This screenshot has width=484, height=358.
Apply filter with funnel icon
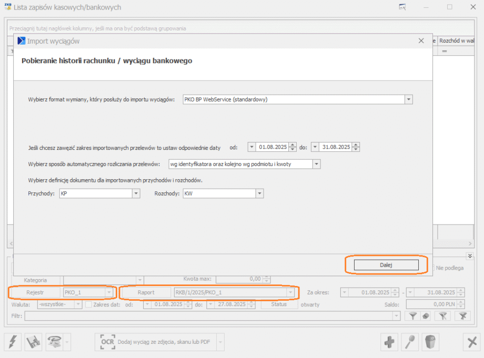[412, 316]
